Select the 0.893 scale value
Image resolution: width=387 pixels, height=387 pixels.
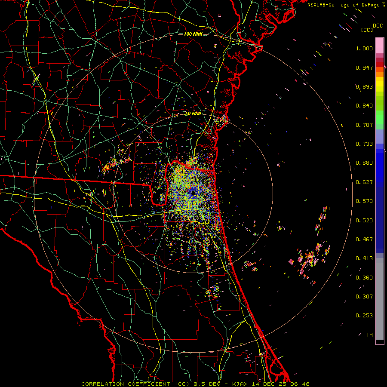pyautogui.click(x=364, y=86)
